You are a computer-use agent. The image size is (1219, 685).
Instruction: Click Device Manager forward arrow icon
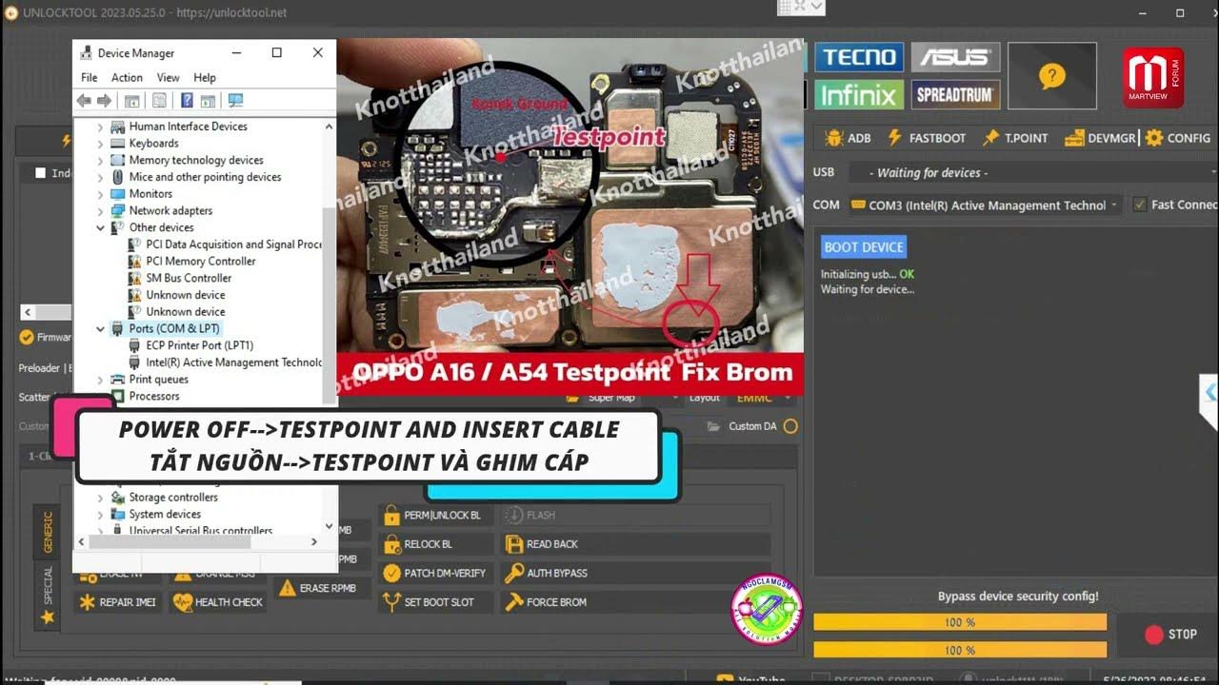(104, 101)
